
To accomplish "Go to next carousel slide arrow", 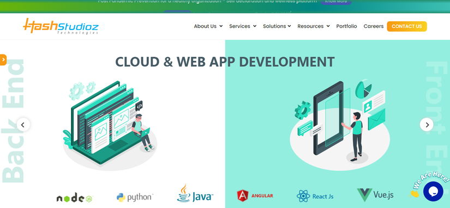I will click(x=427, y=125).
